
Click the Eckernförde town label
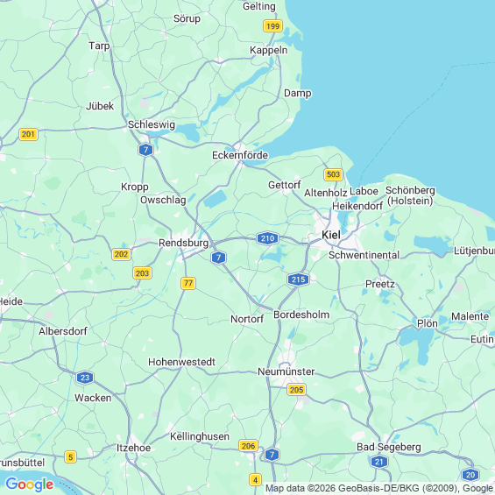[240, 155]
